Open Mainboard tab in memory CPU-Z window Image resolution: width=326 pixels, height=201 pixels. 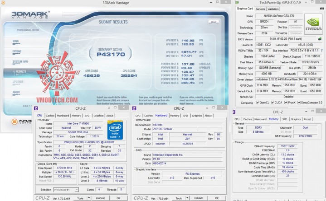point(261,119)
